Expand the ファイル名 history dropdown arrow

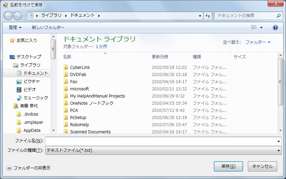coord(279,141)
